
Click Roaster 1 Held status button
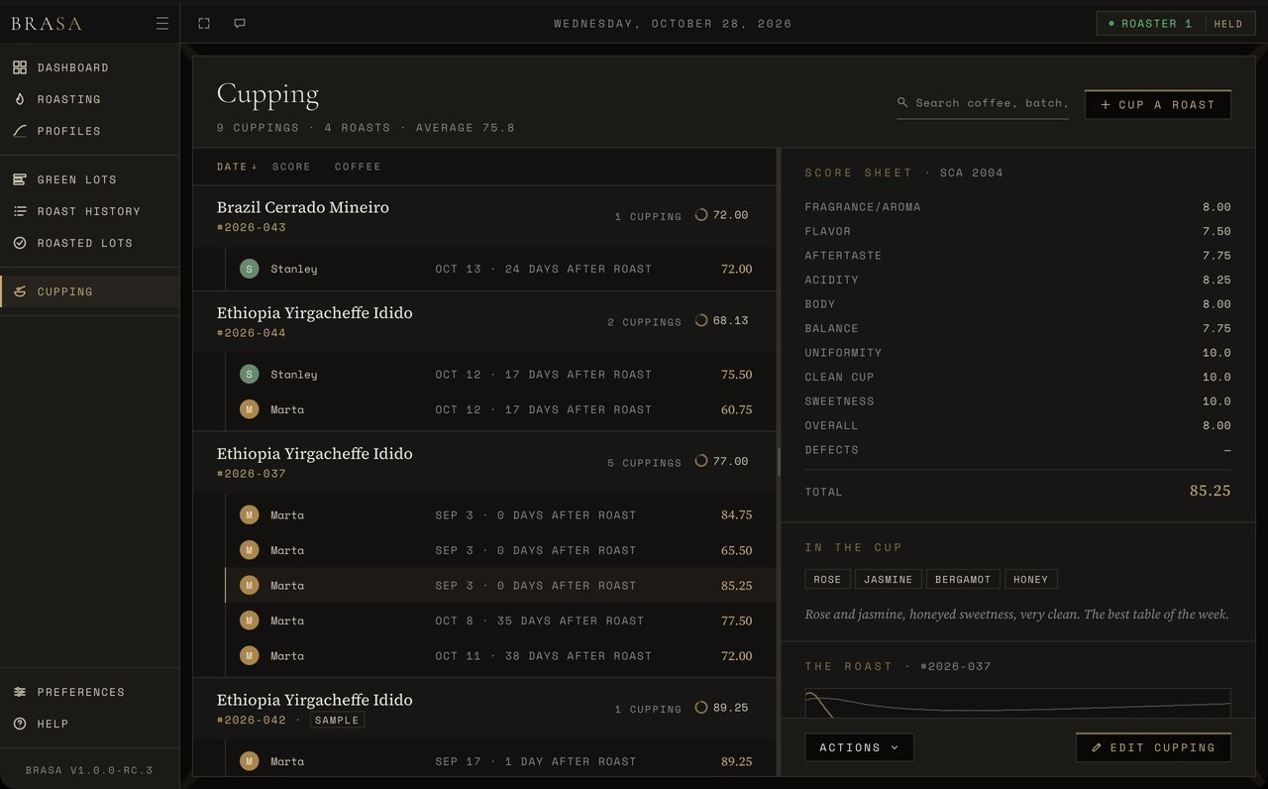[x=1174, y=24]
